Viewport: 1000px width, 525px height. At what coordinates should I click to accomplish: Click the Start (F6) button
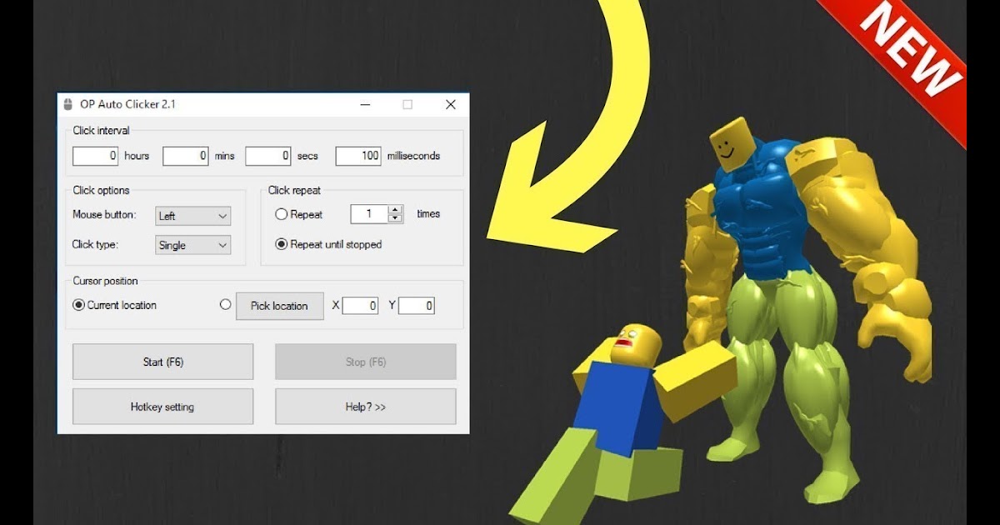point(163,362)
